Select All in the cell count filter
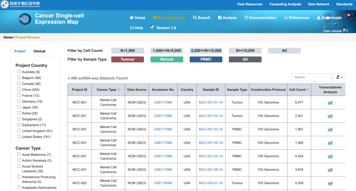 [x=284, y=51]
